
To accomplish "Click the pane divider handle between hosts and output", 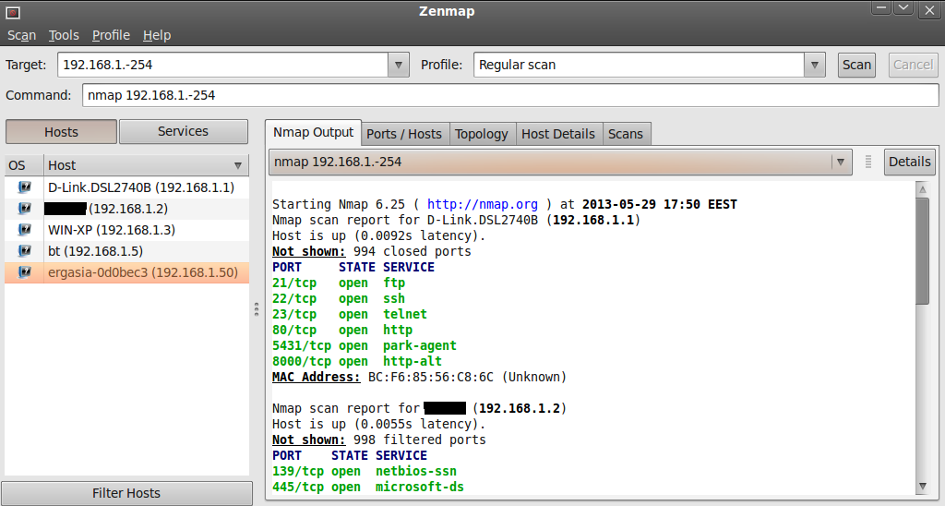I will (257, 309).
